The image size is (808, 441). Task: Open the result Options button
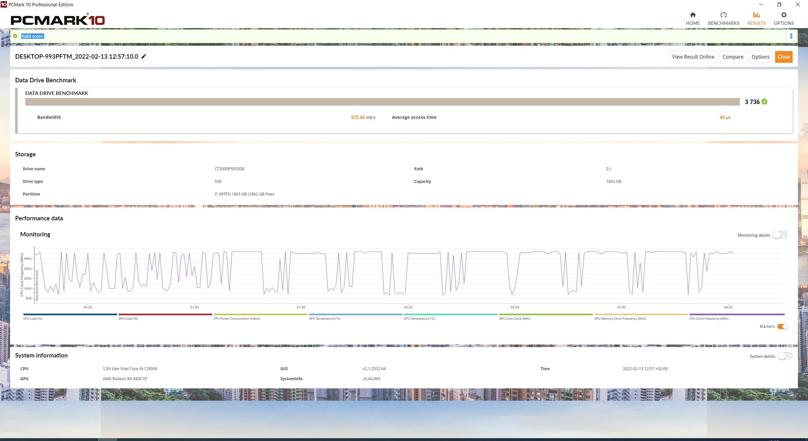point(760,57)
